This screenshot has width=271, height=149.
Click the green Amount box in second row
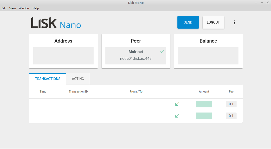click(x=204, y=116)
